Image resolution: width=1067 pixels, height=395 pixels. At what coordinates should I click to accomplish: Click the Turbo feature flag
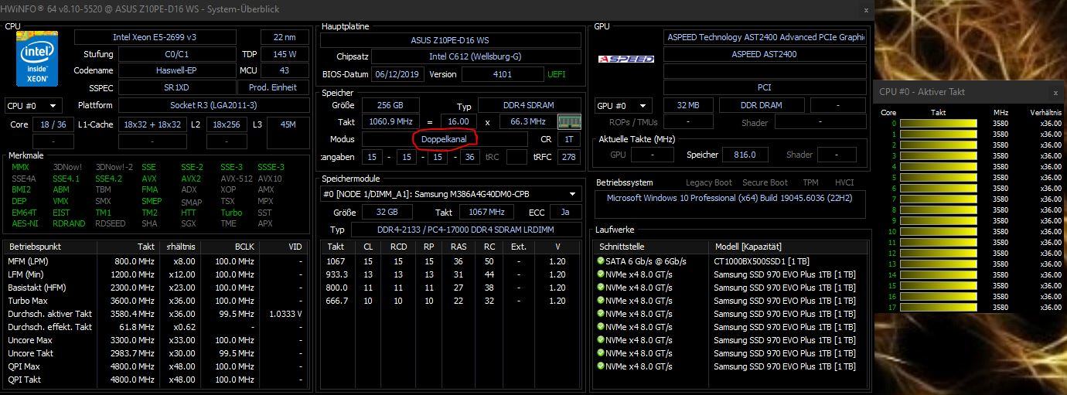coord(231,213)
